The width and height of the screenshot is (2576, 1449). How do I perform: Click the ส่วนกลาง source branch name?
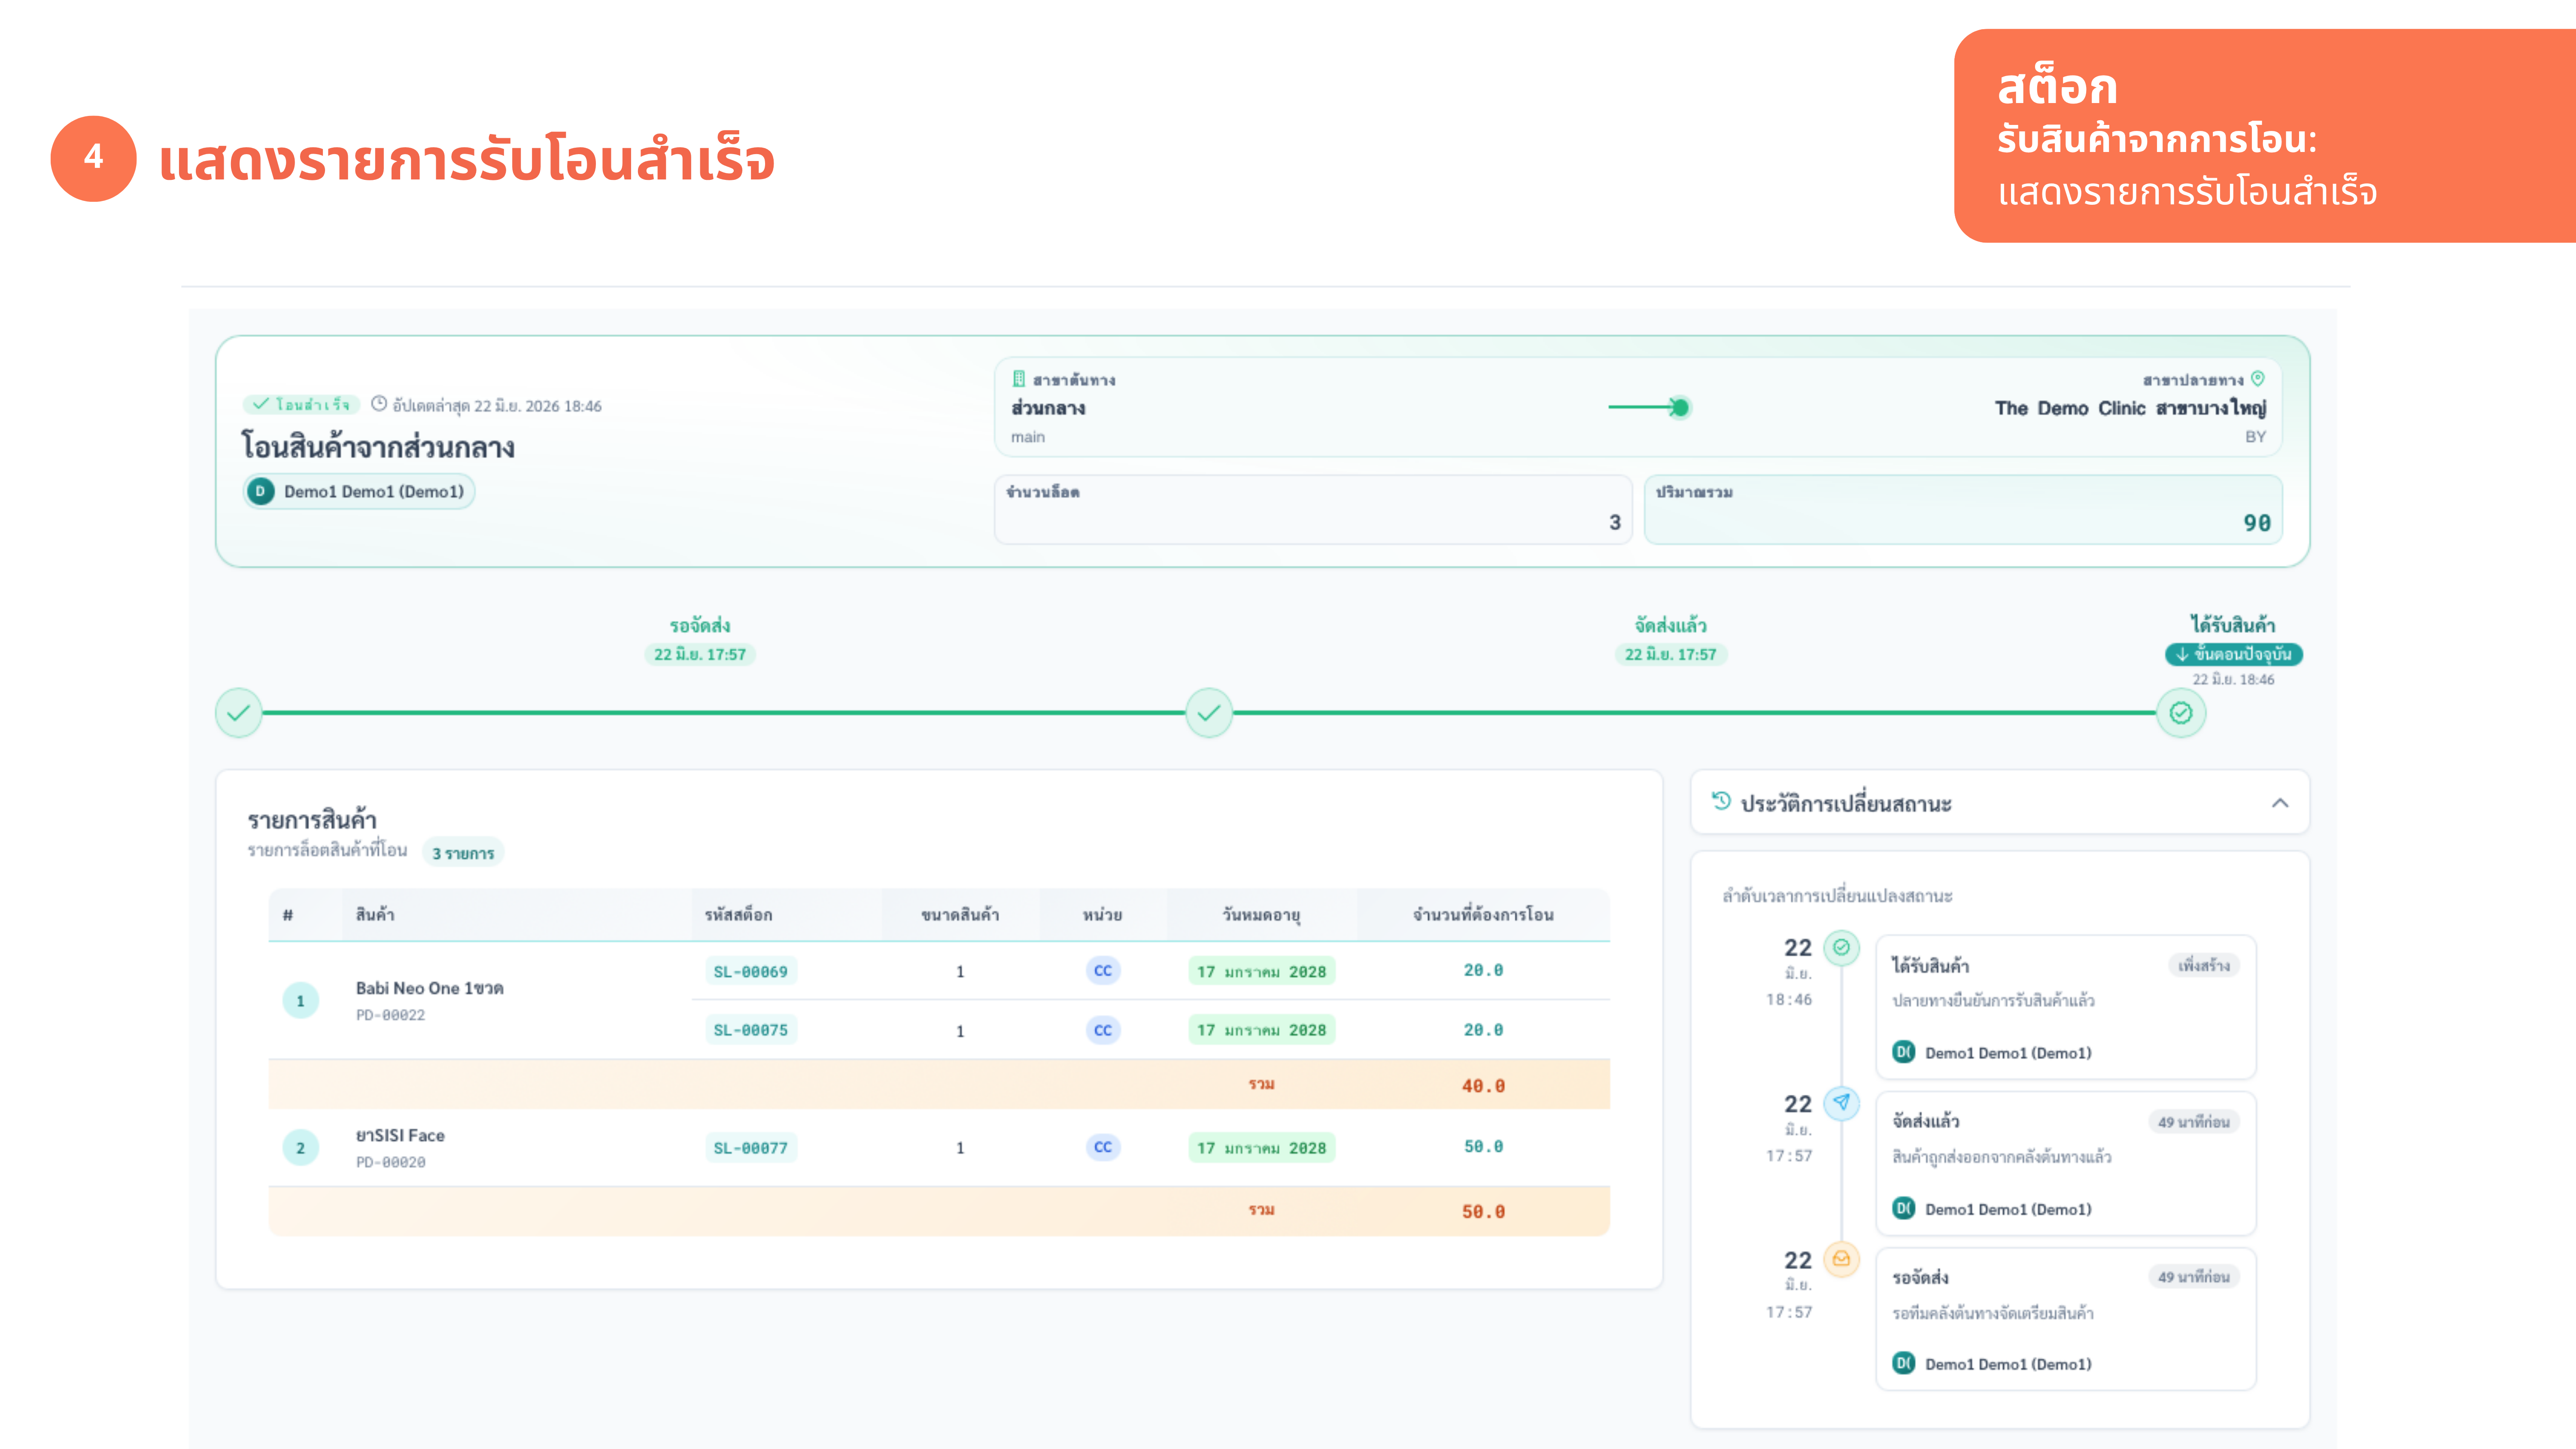pyautogui.click(x=1047, y=408)
